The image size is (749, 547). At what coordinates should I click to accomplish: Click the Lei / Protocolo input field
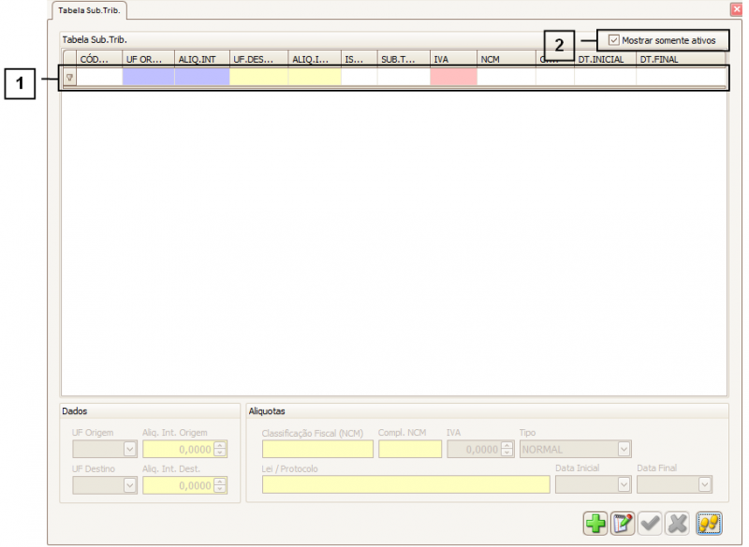[x=405, y=484]
